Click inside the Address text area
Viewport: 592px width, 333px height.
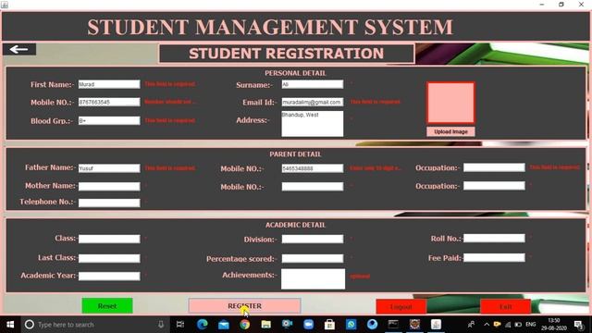pyautogui.click(x=313, y=123)
